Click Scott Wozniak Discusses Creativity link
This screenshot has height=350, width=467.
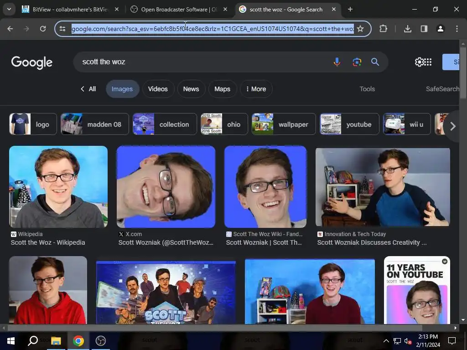pyautogui.click(x=372, y=242)
